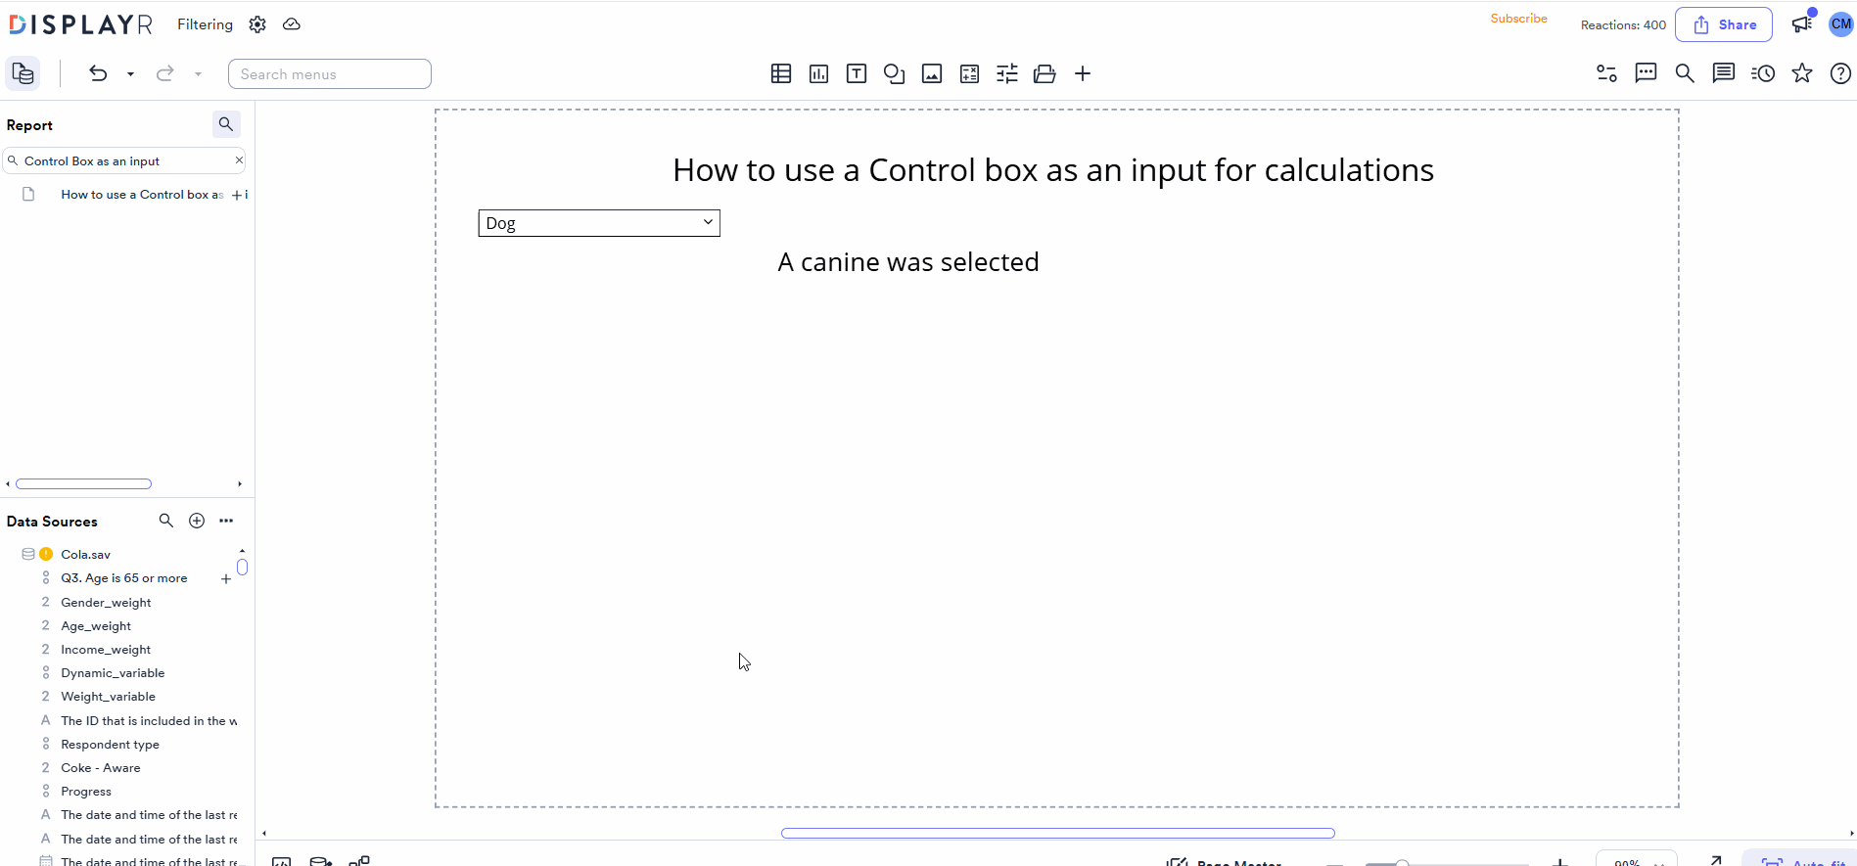The image size is (1857, 866).
Task: Open the redo history dropdown arrow
Action: click(x=198, y=73)
